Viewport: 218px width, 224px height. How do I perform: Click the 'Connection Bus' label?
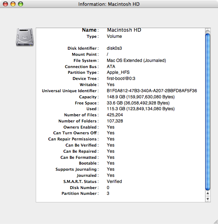[81, 67]
